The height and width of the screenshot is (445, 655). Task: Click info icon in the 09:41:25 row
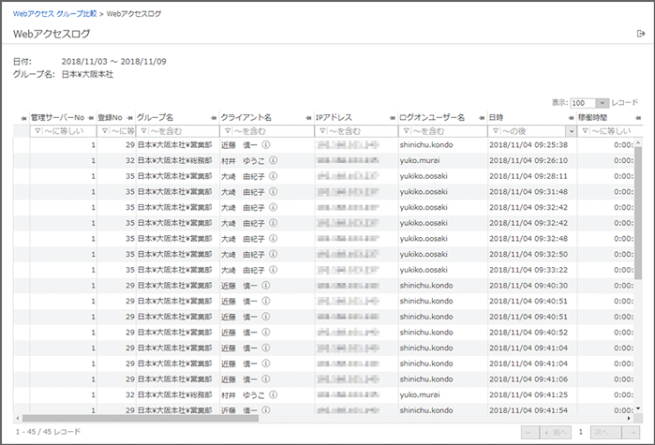coord(274,394)
